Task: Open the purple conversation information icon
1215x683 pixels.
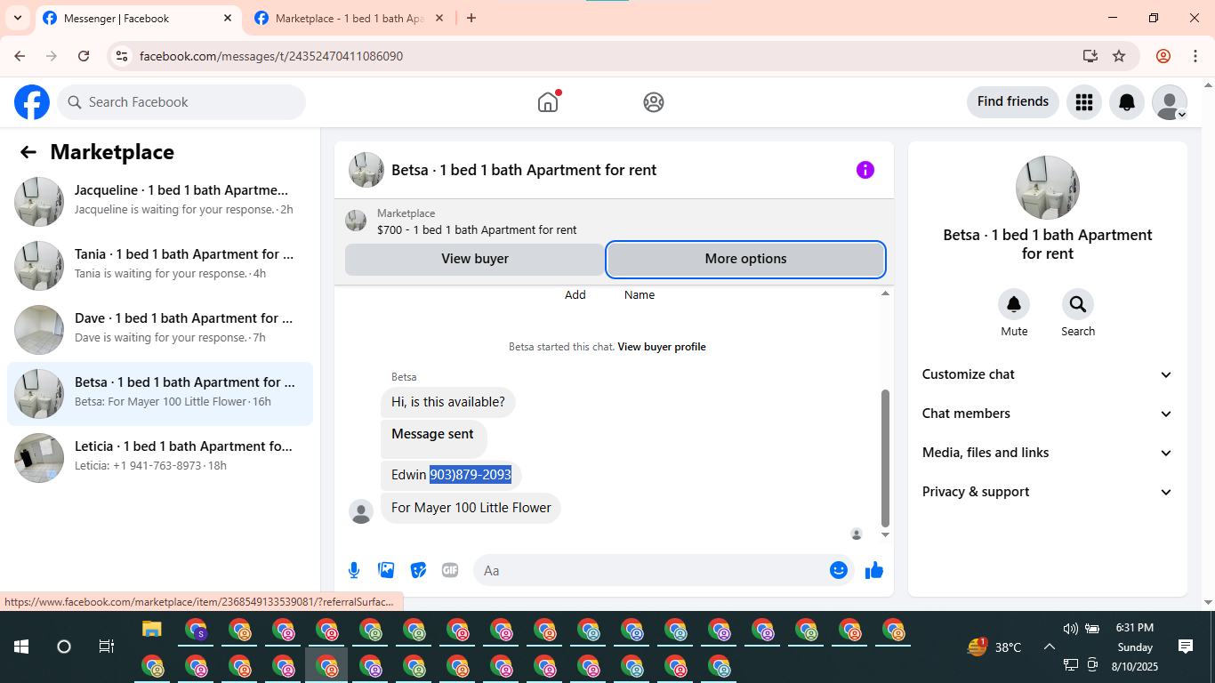Action: coord(865,170)
